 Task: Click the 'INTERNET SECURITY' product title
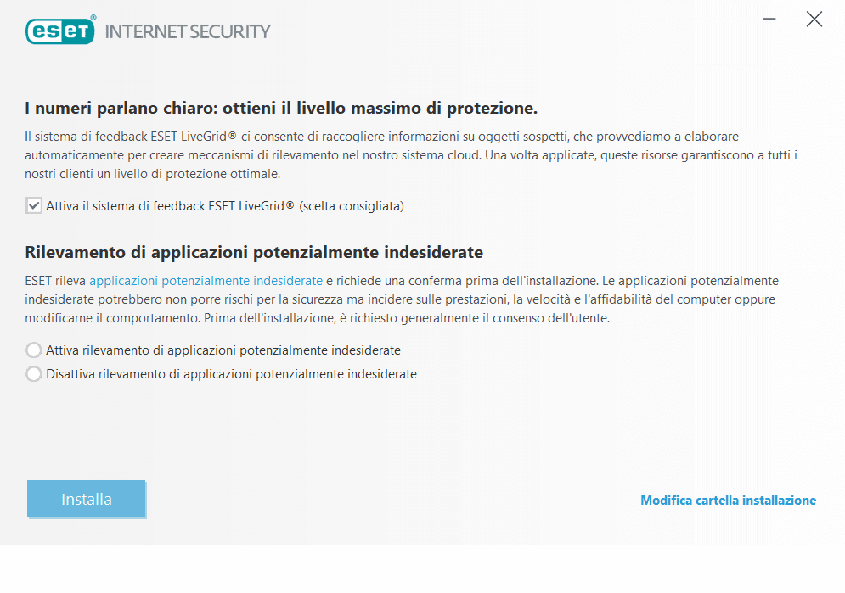188,32
